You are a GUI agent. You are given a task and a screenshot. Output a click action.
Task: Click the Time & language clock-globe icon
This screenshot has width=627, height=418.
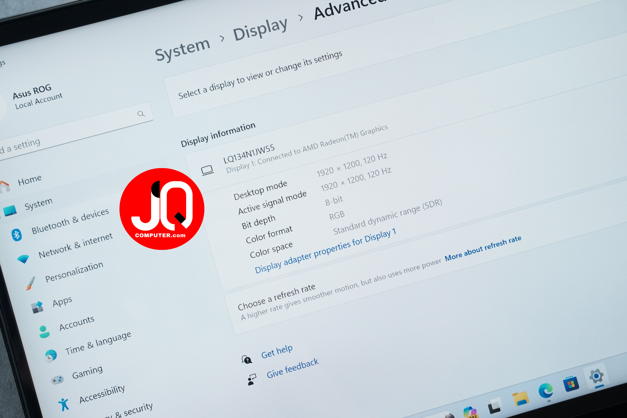tap(51, 356)
